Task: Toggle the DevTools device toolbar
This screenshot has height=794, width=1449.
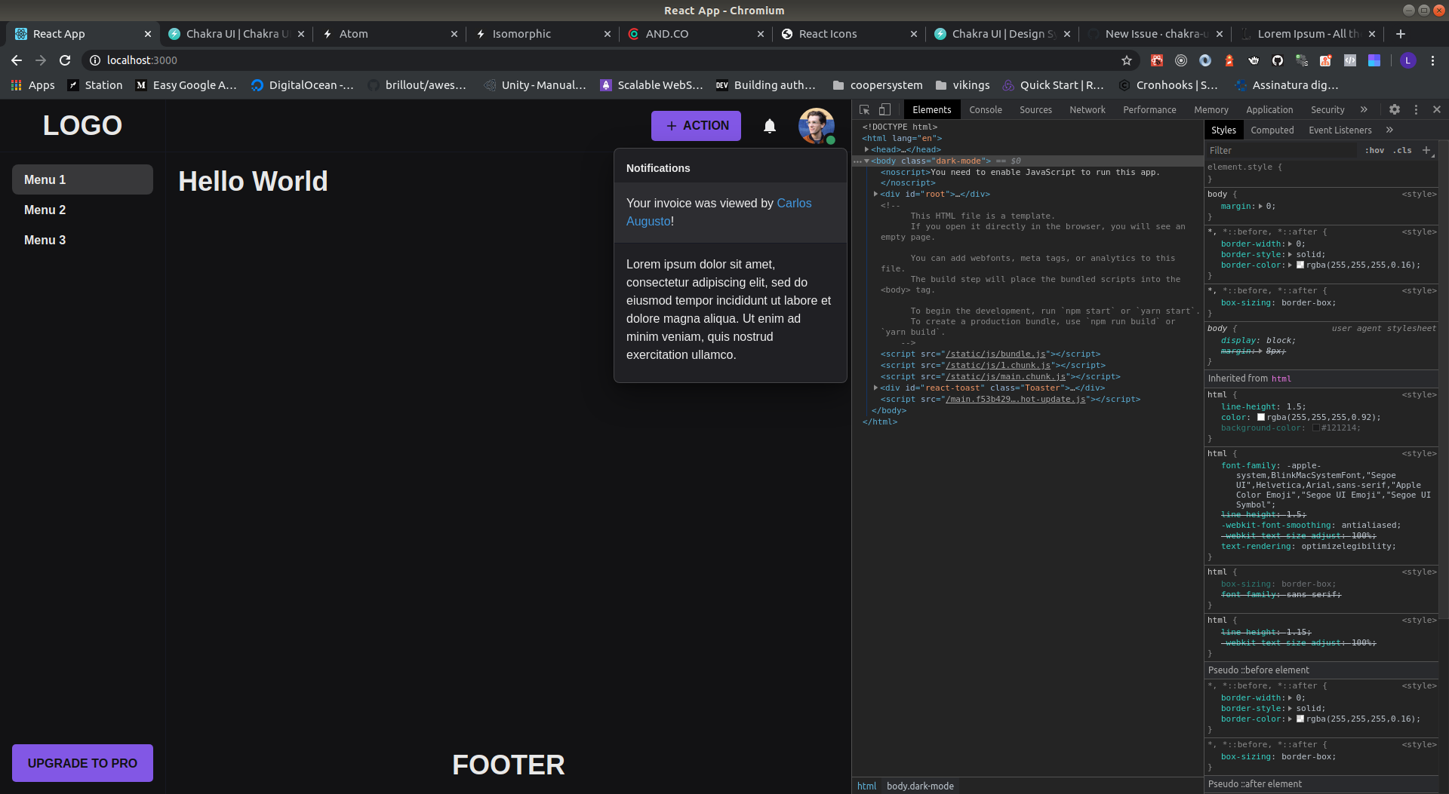Action: pyautogui.click(x=885, y=109)
